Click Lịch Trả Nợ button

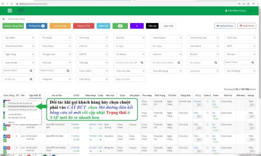click(x=60, y=26)
